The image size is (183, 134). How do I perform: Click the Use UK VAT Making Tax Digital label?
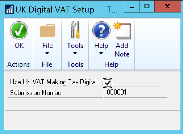click(53, 82)
